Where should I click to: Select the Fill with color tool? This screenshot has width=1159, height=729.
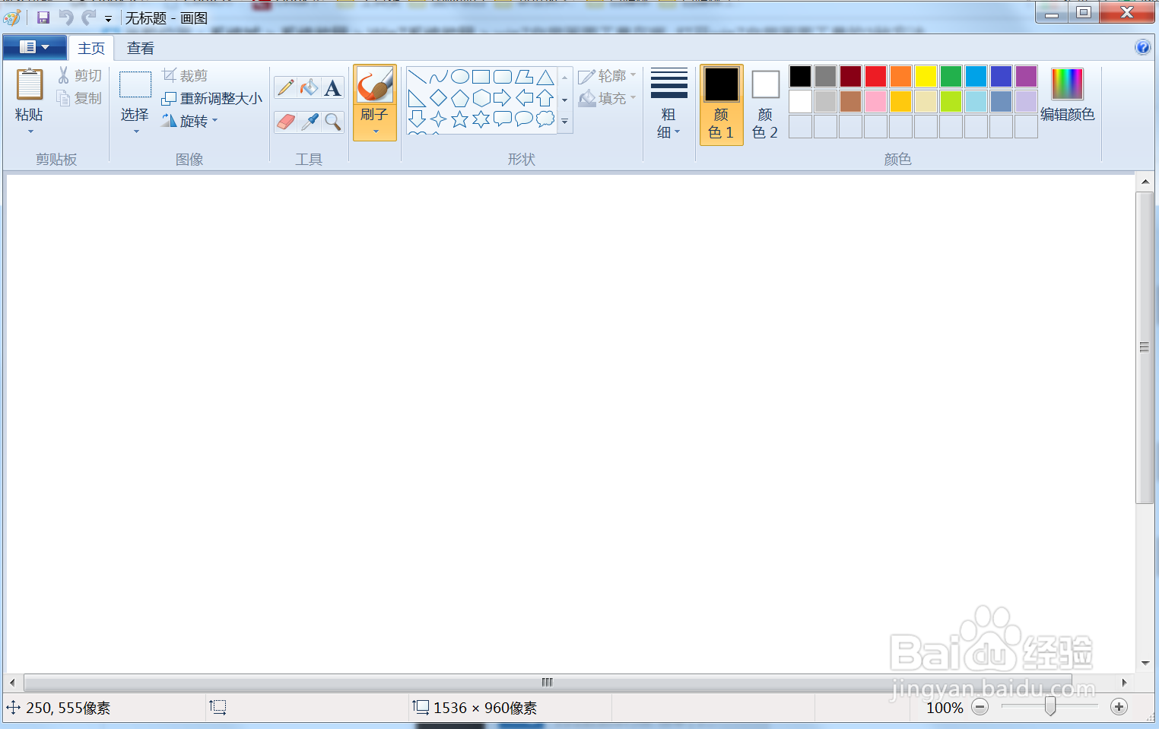[x=309, y=87]
